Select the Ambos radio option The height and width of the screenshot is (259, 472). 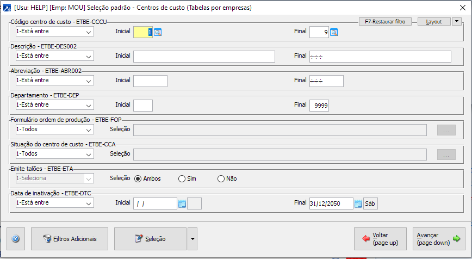pyautogui.click(x=147, y=178)
